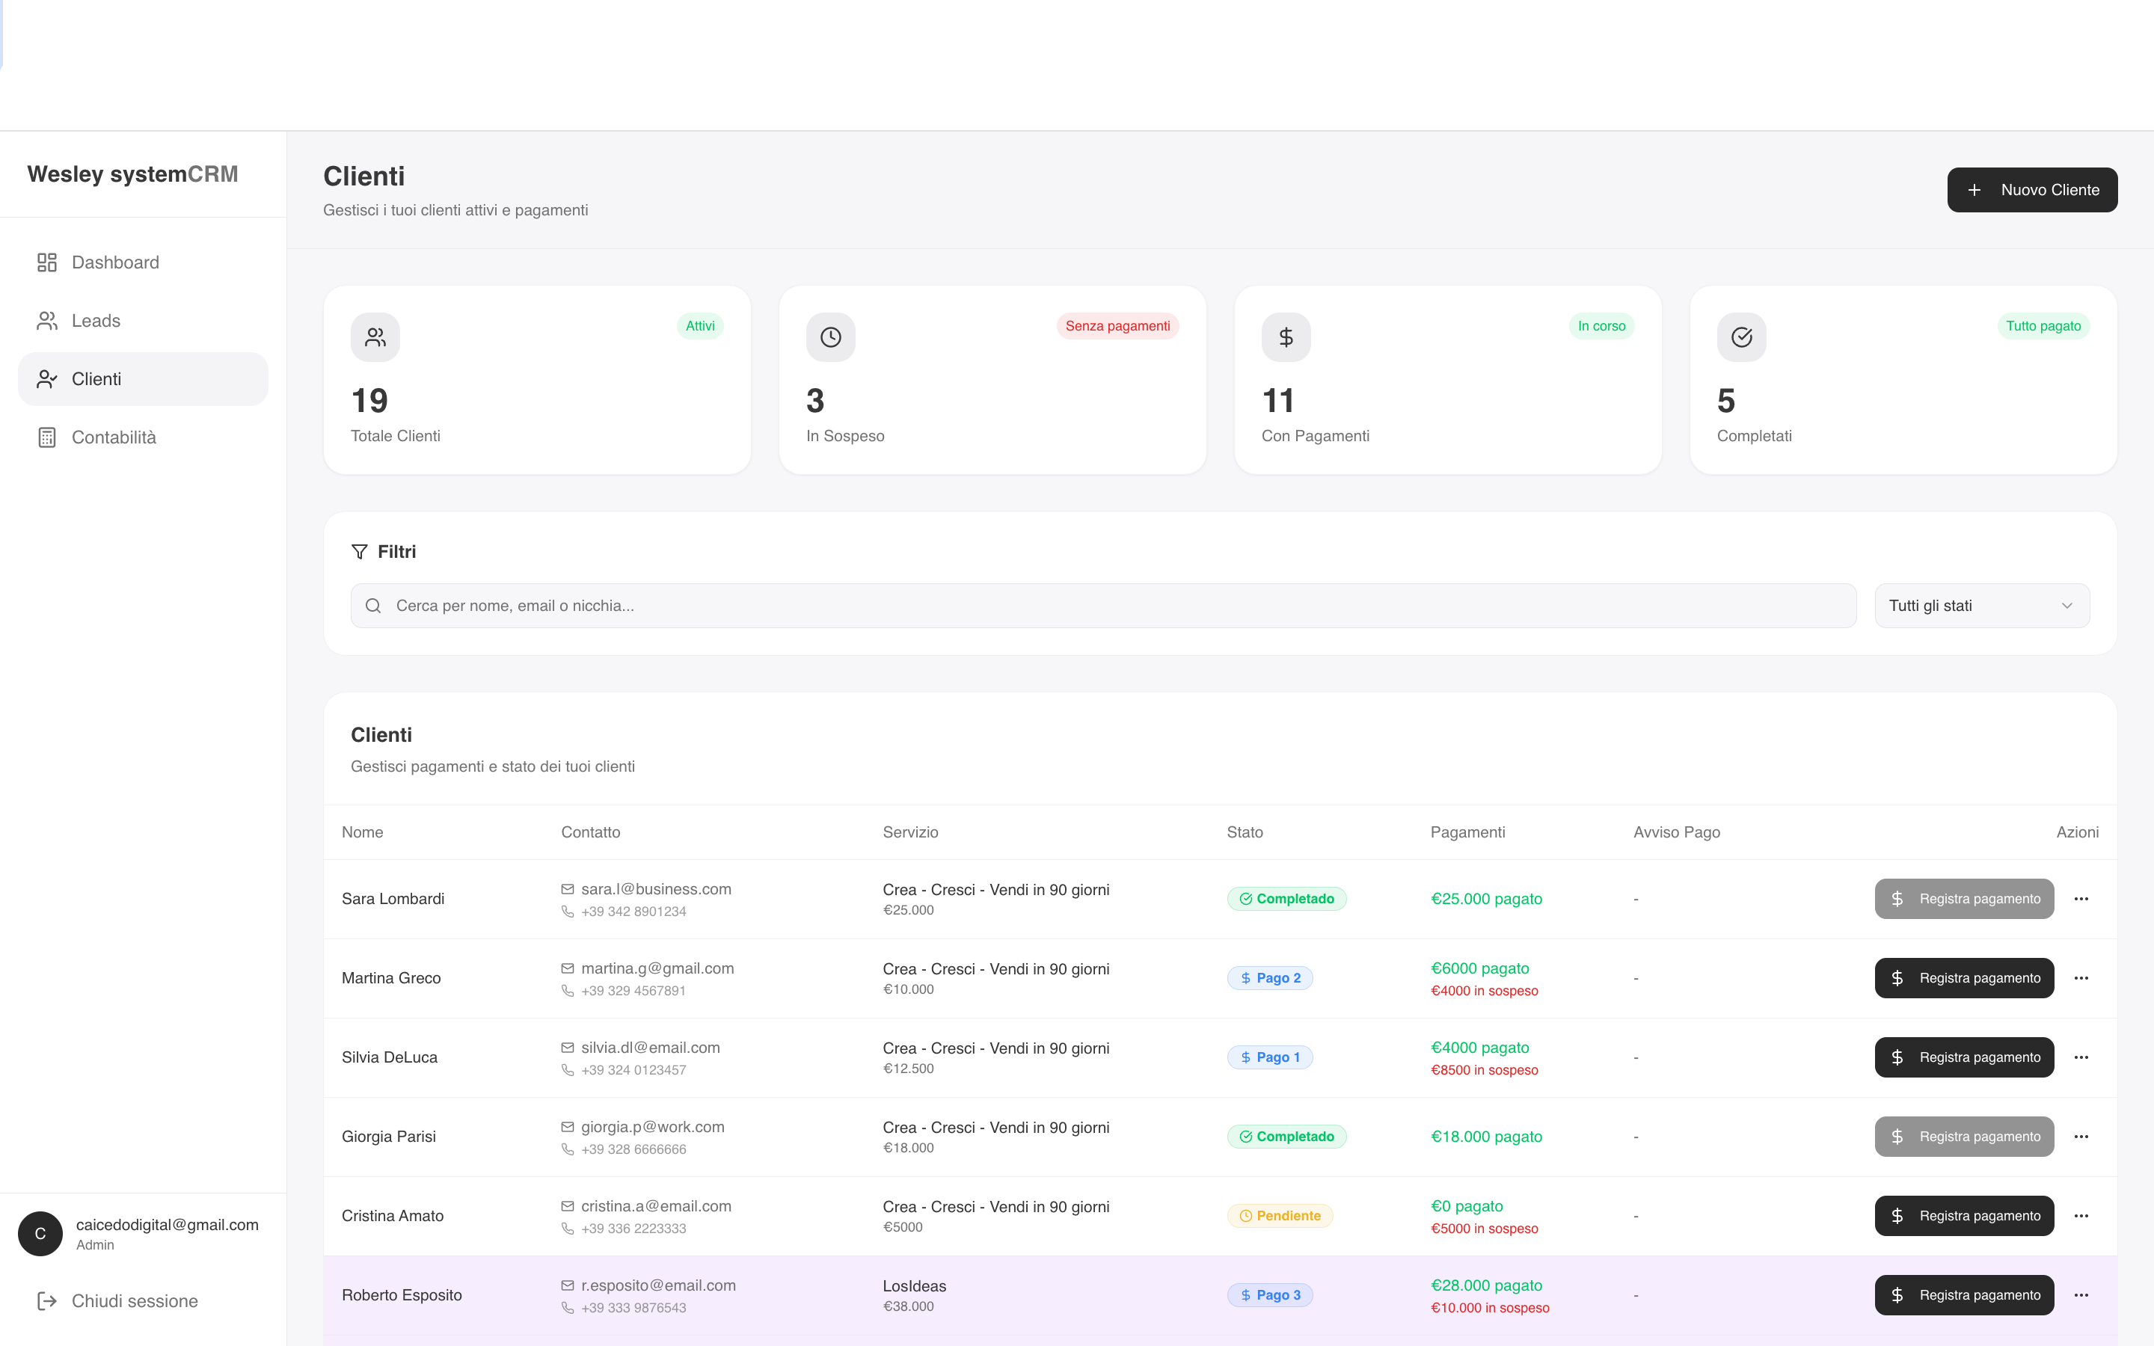Click the Avviso Pago column header
Image resolution: width=2154 pixels, height=1346 pixels.
point(1676,832)
